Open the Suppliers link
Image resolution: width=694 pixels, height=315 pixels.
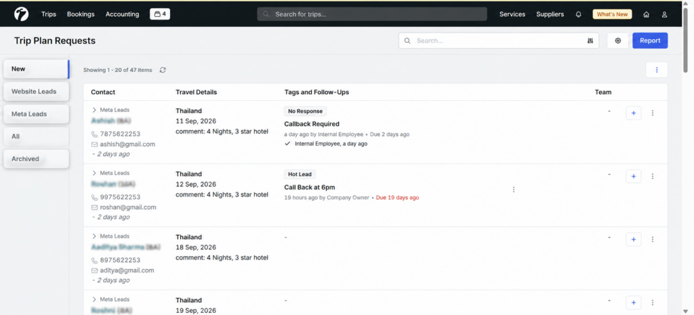(x=550, y=14)
